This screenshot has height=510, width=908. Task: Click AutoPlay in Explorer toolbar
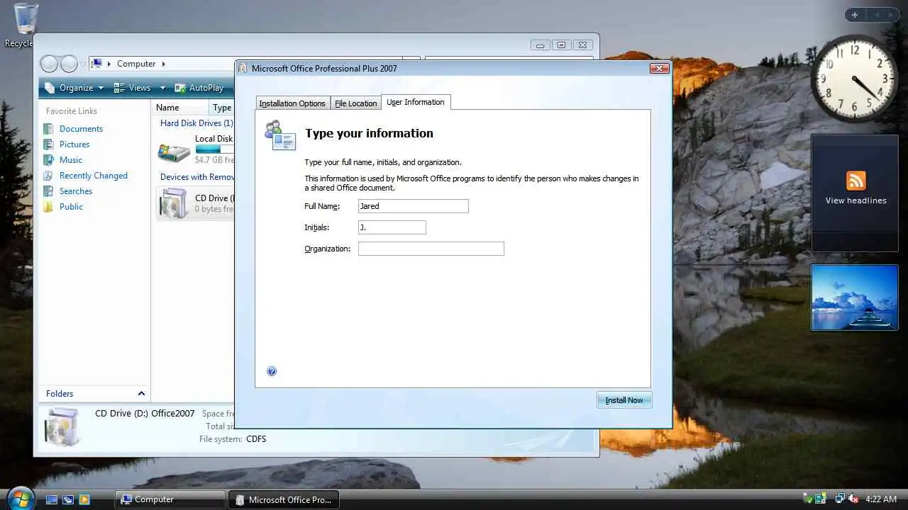coord(199,88)
